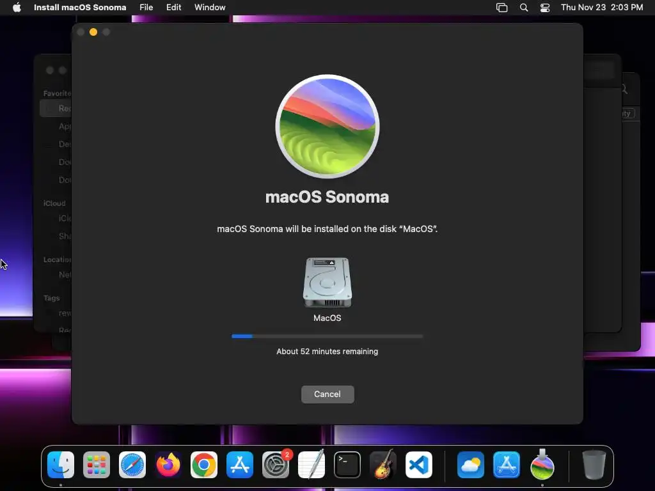Launch GarageBand from the Dock
The image size is (655, 491).
(x=383, y=465)
